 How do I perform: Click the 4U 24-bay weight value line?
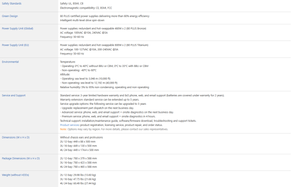pyautogui.click(x=78, y=183)
